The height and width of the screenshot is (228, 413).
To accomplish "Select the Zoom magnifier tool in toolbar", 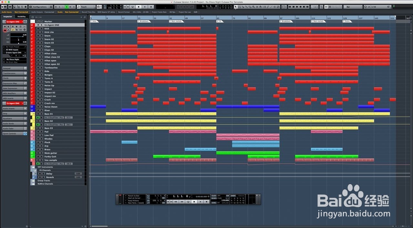I will click(254, 7).
